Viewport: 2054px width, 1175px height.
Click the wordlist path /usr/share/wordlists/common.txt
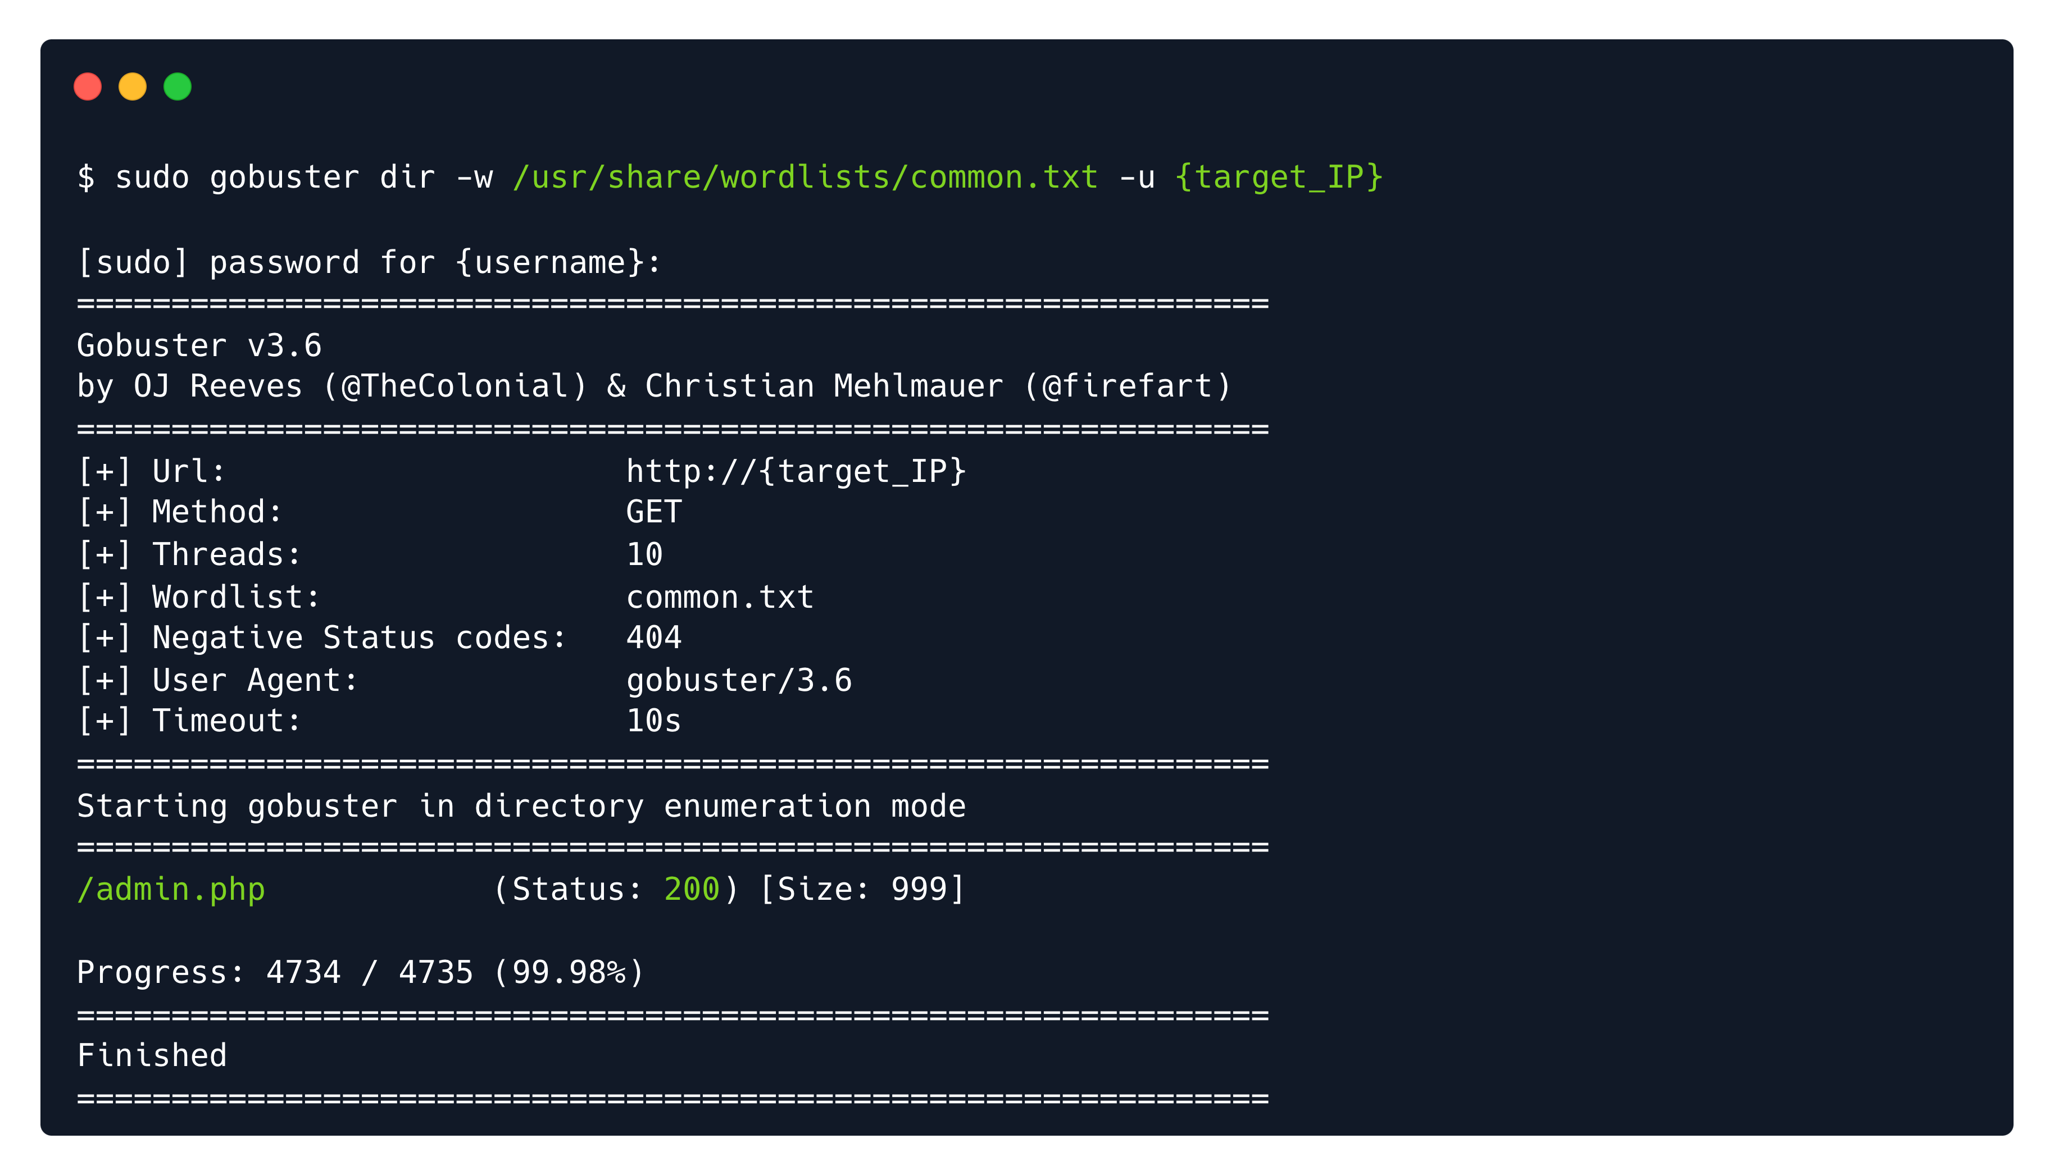(806, 177)
